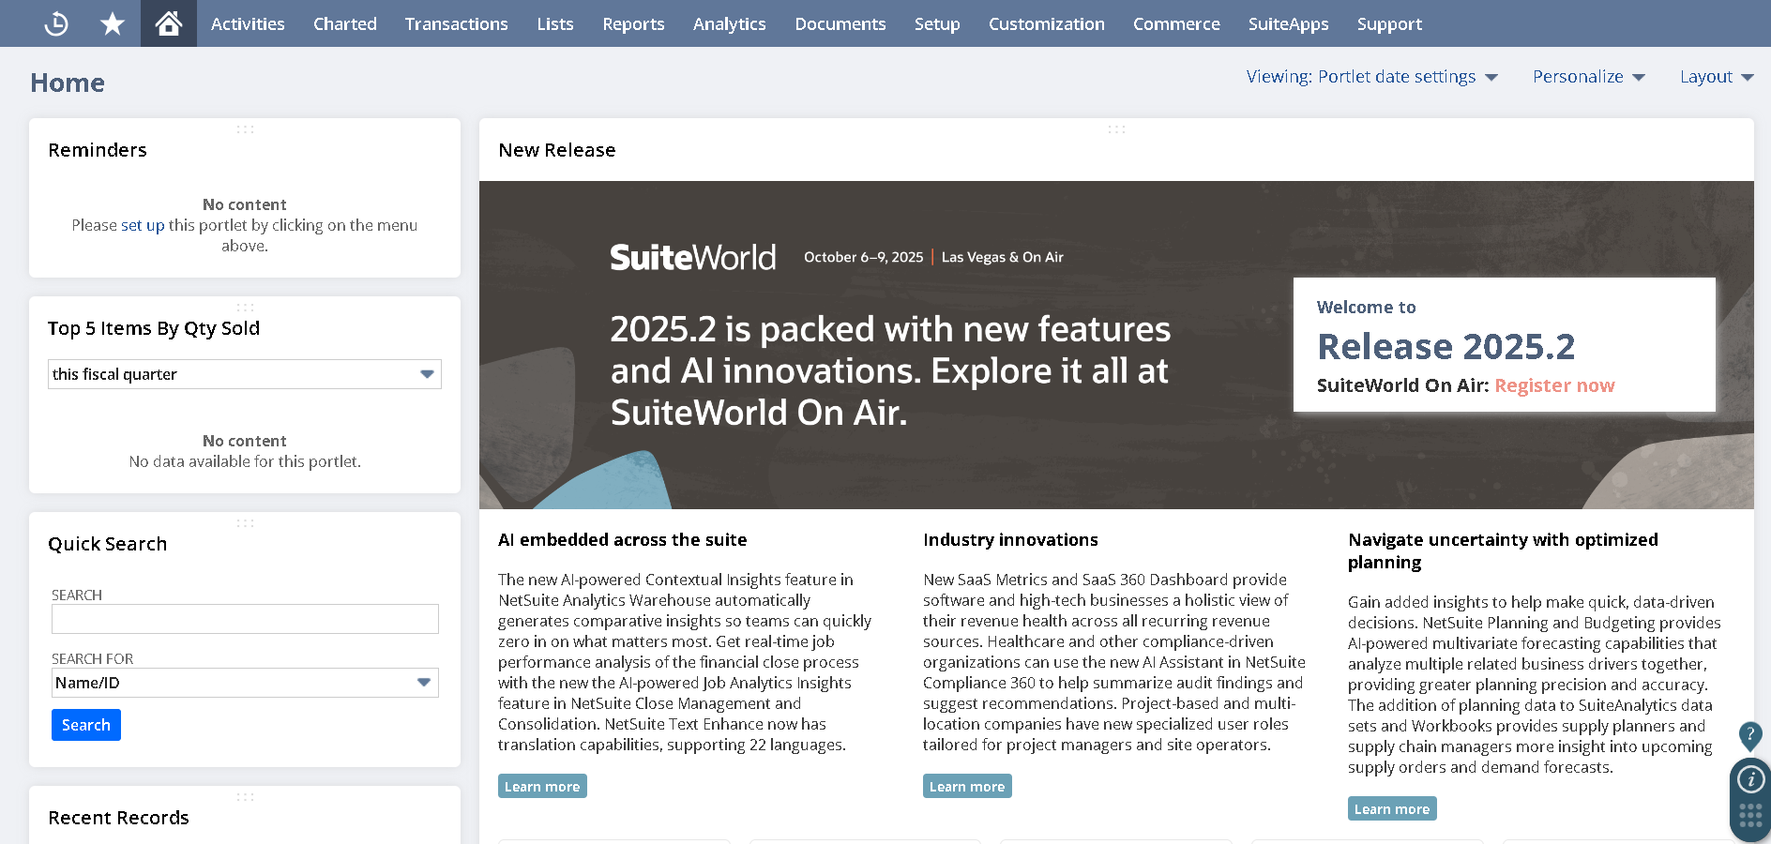Expand the Personalize menu
This screenshot has width=1771, height=844.
point(1588,77)
